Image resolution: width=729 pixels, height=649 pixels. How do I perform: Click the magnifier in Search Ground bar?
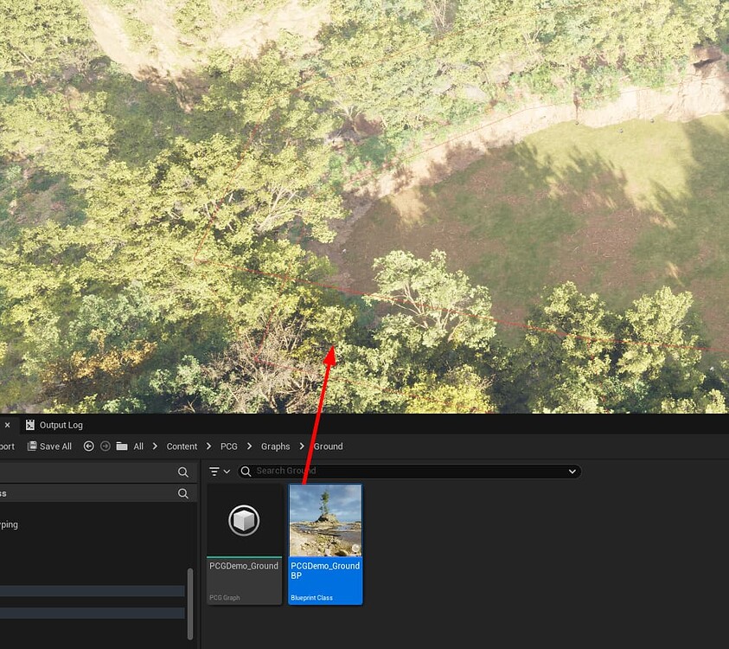(246, 472)
